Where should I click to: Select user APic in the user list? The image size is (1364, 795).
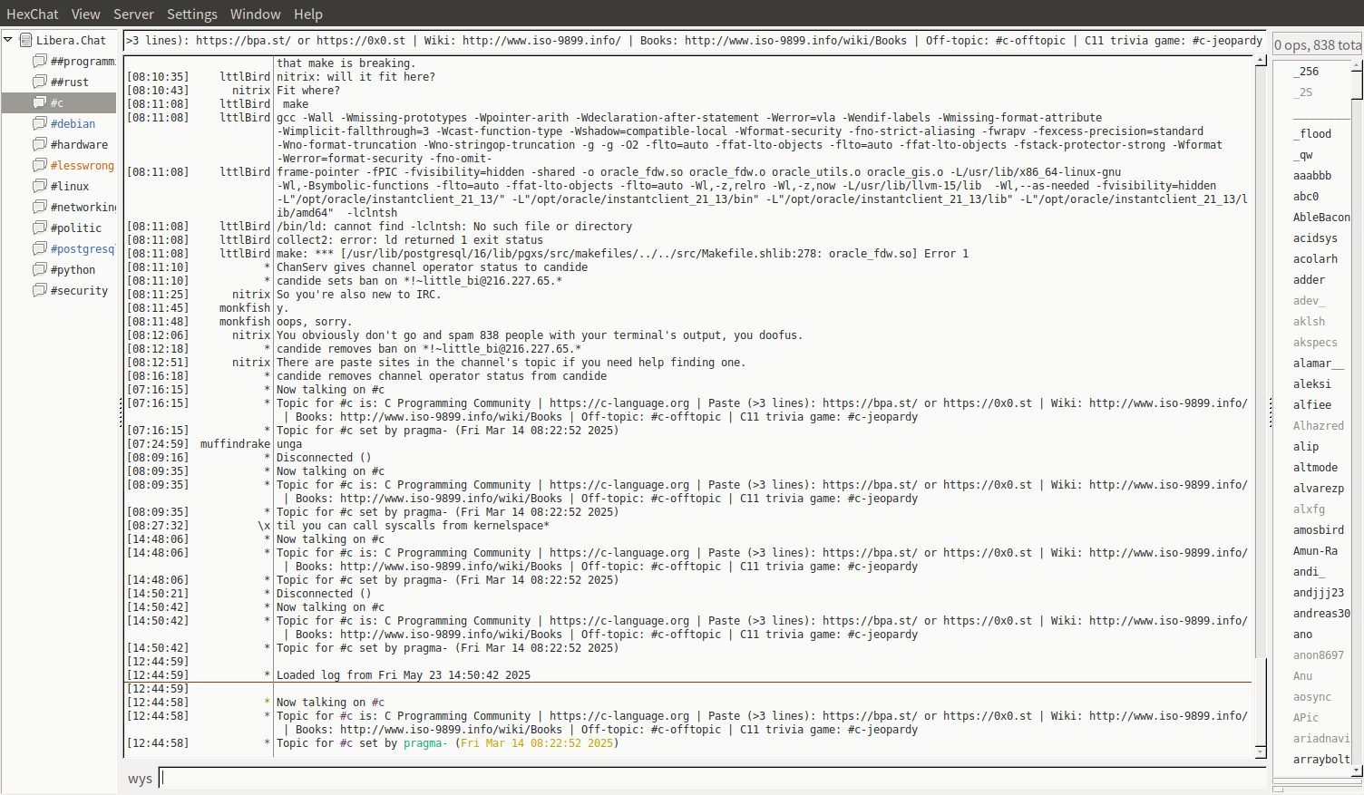[1306, 717]
